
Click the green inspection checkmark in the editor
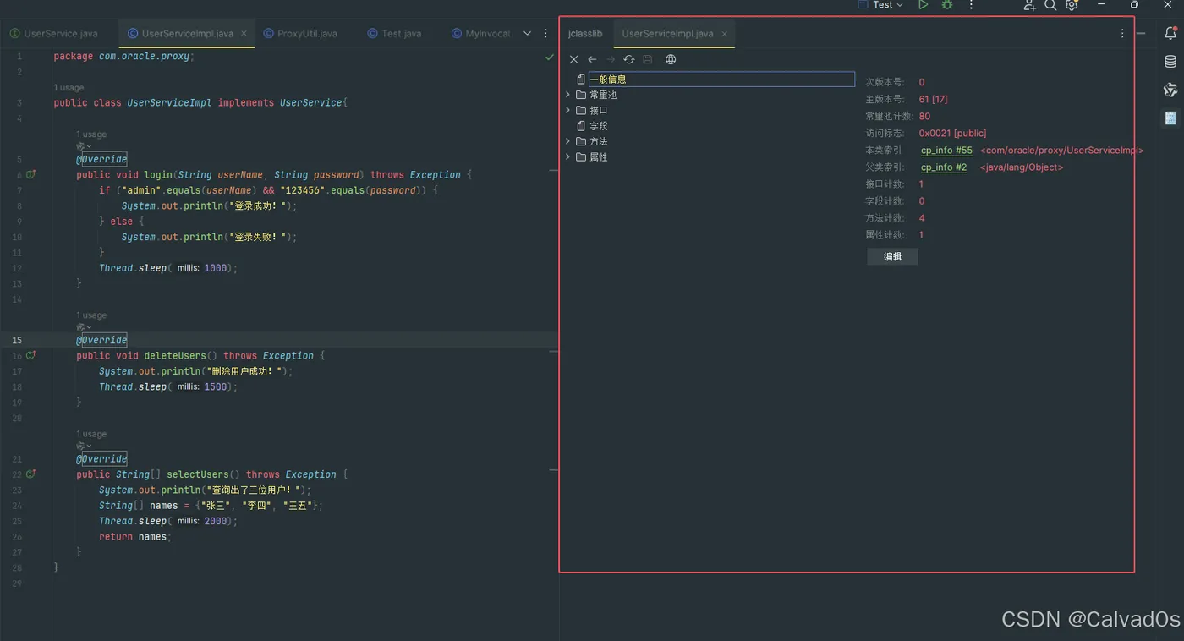(550, 57)
